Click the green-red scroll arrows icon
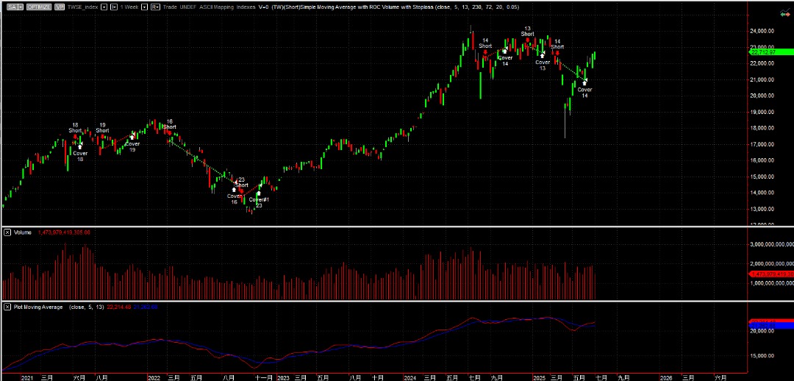Viewport: 794px width, 381px height. (785, 14)
